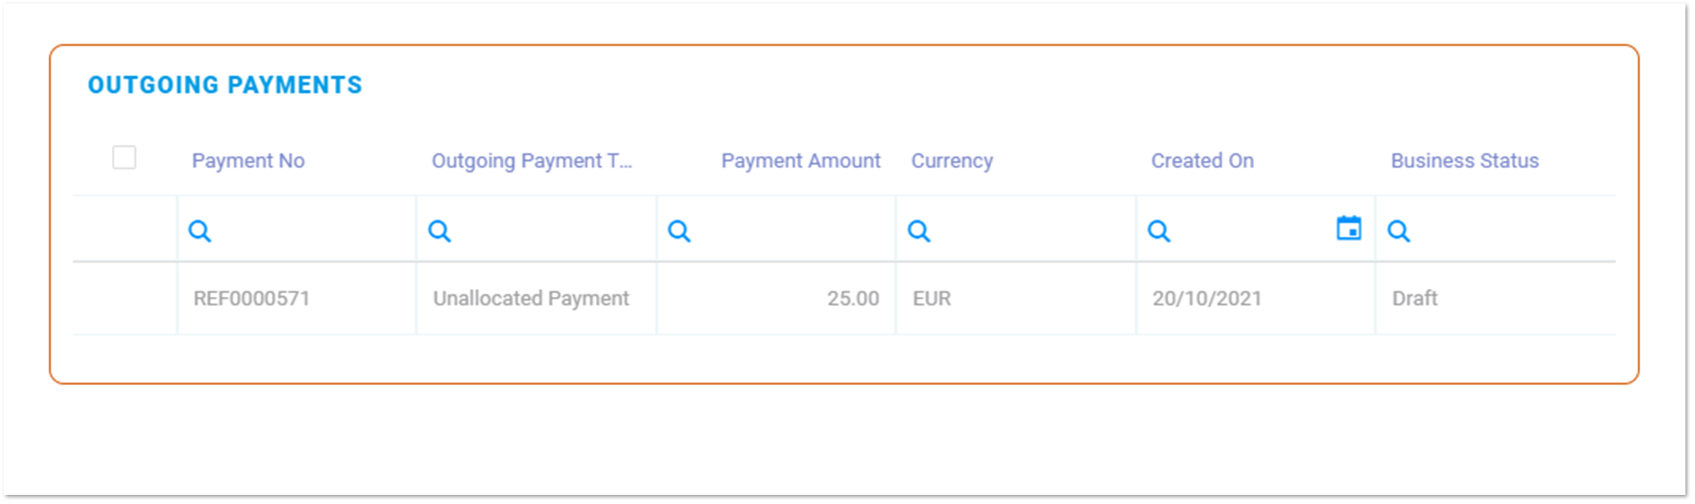This screenshot has height=504, width=1695.
Task: Click the Created On column header
Action: pyautogui.click(x=1202, y=161)
